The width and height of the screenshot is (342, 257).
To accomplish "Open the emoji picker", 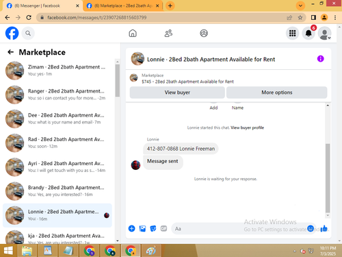I will [x=311, y=228].
